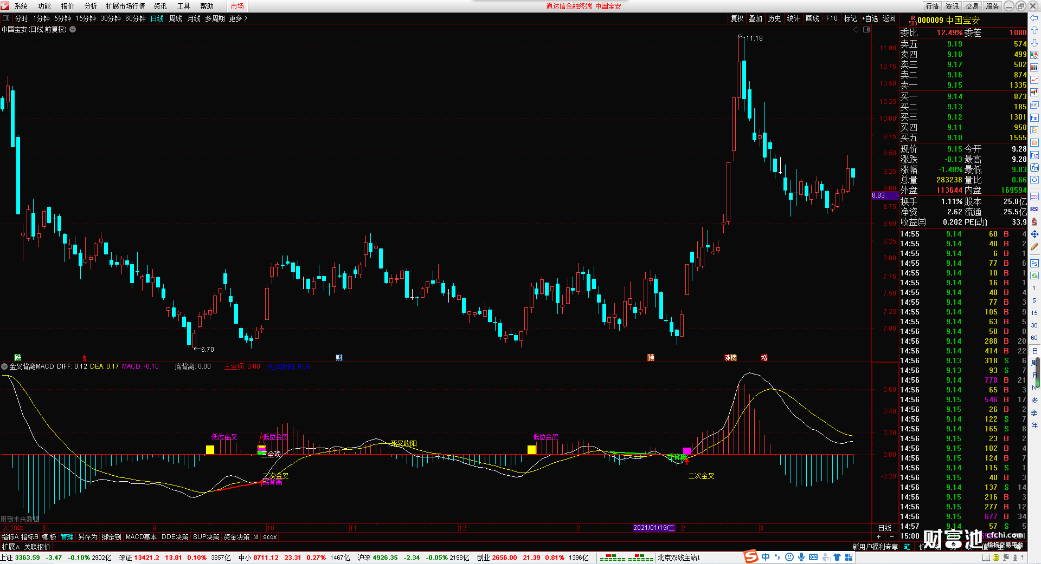Select 年 period in right sidebar
Image resolution: width=1041 pixels, height=564 pixels.
pyautogui.click(x=1034, y=425)
